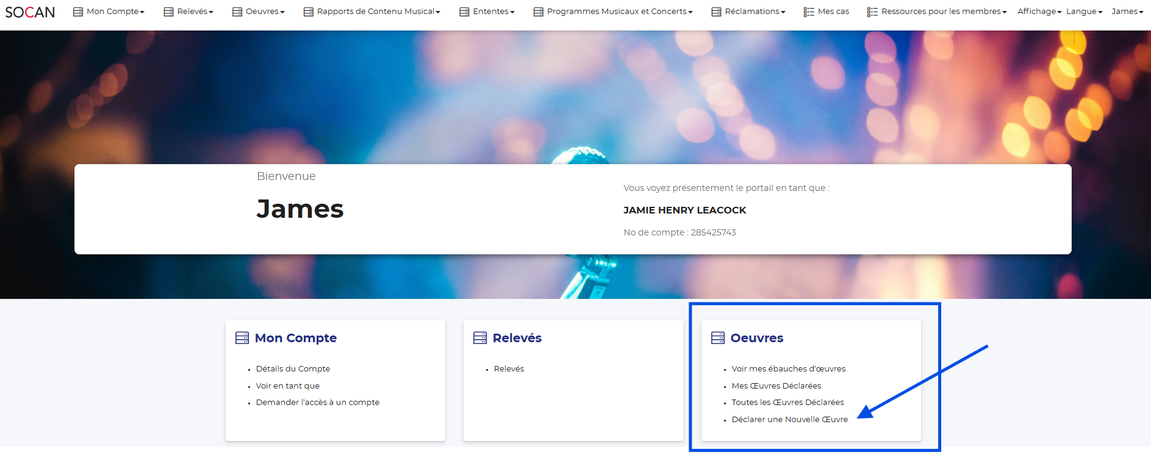Click the Oeuvres card icon

(x=718, y=338)
